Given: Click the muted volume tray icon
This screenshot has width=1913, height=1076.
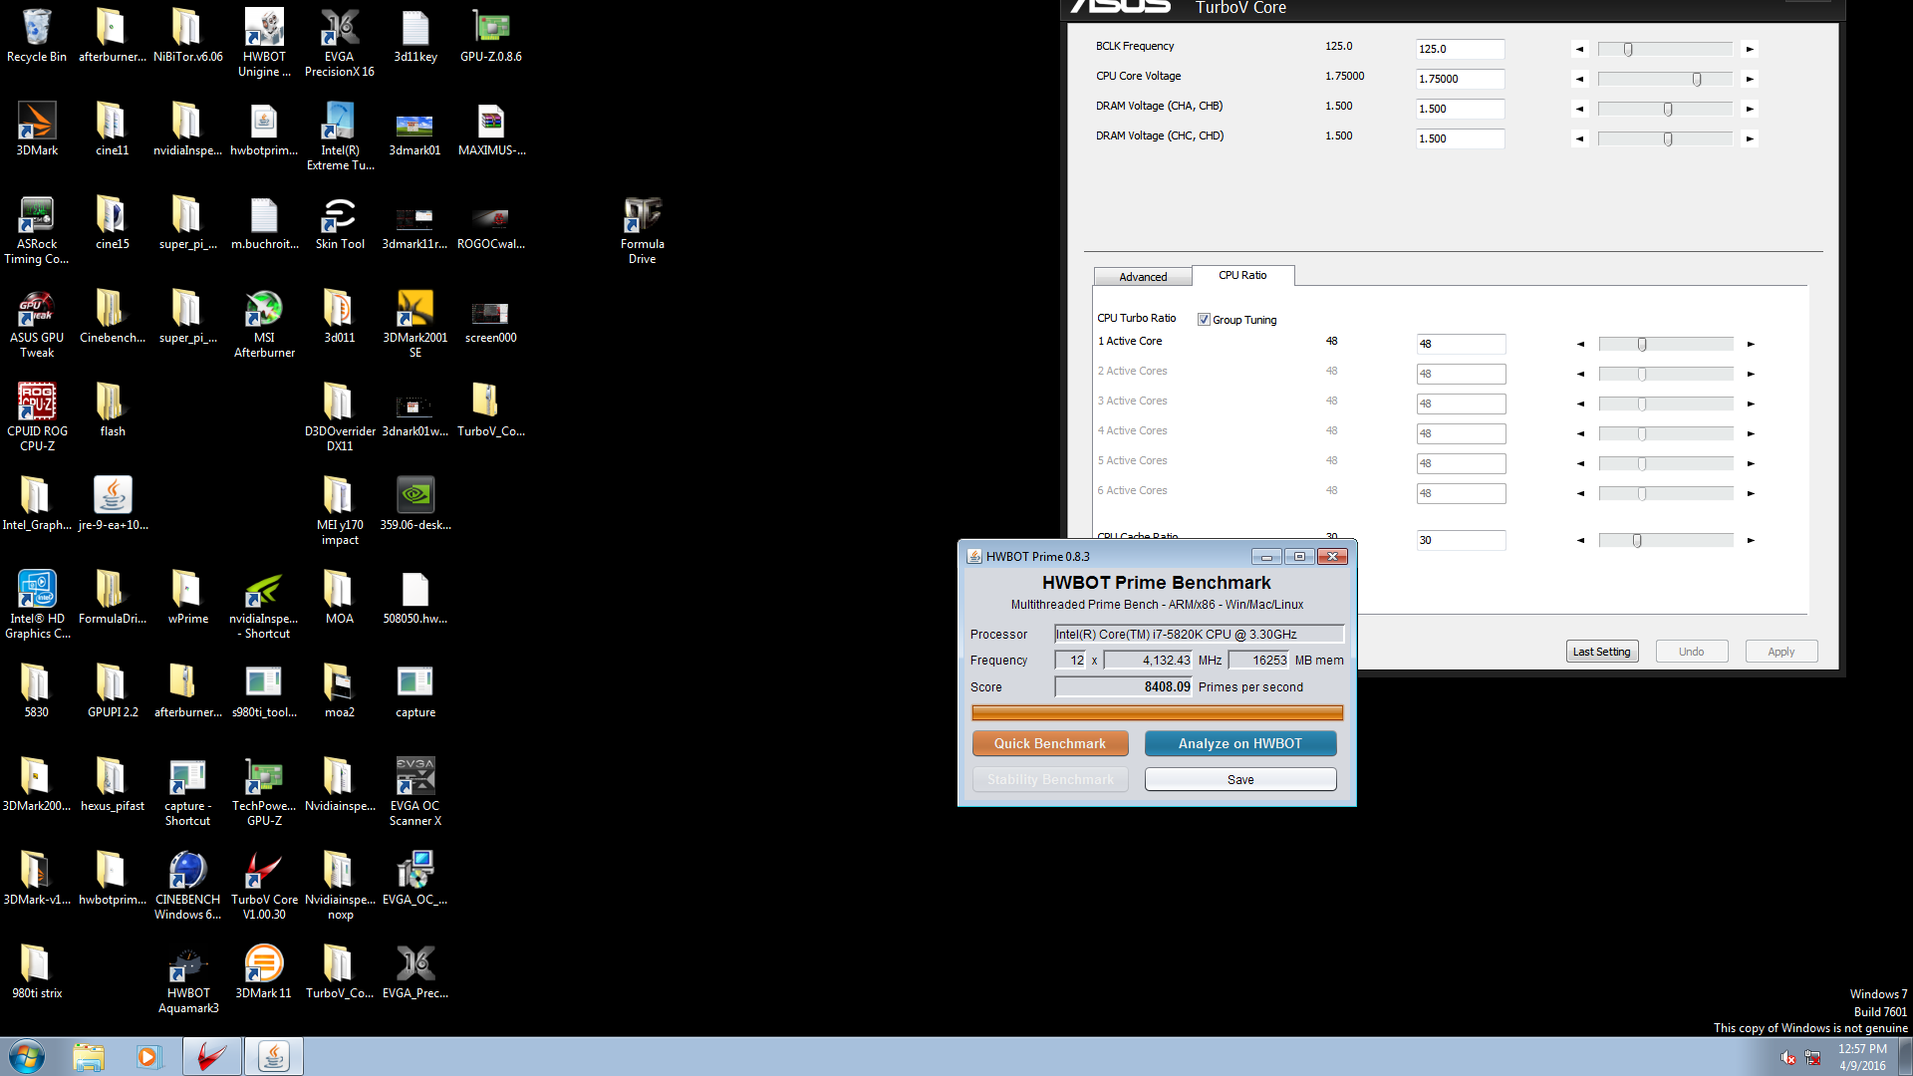Looking at the screenshot, I should [x=1788, y=1057].
